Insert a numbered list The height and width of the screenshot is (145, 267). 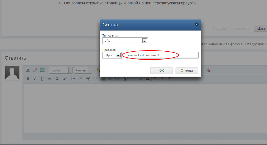[80, 79]
